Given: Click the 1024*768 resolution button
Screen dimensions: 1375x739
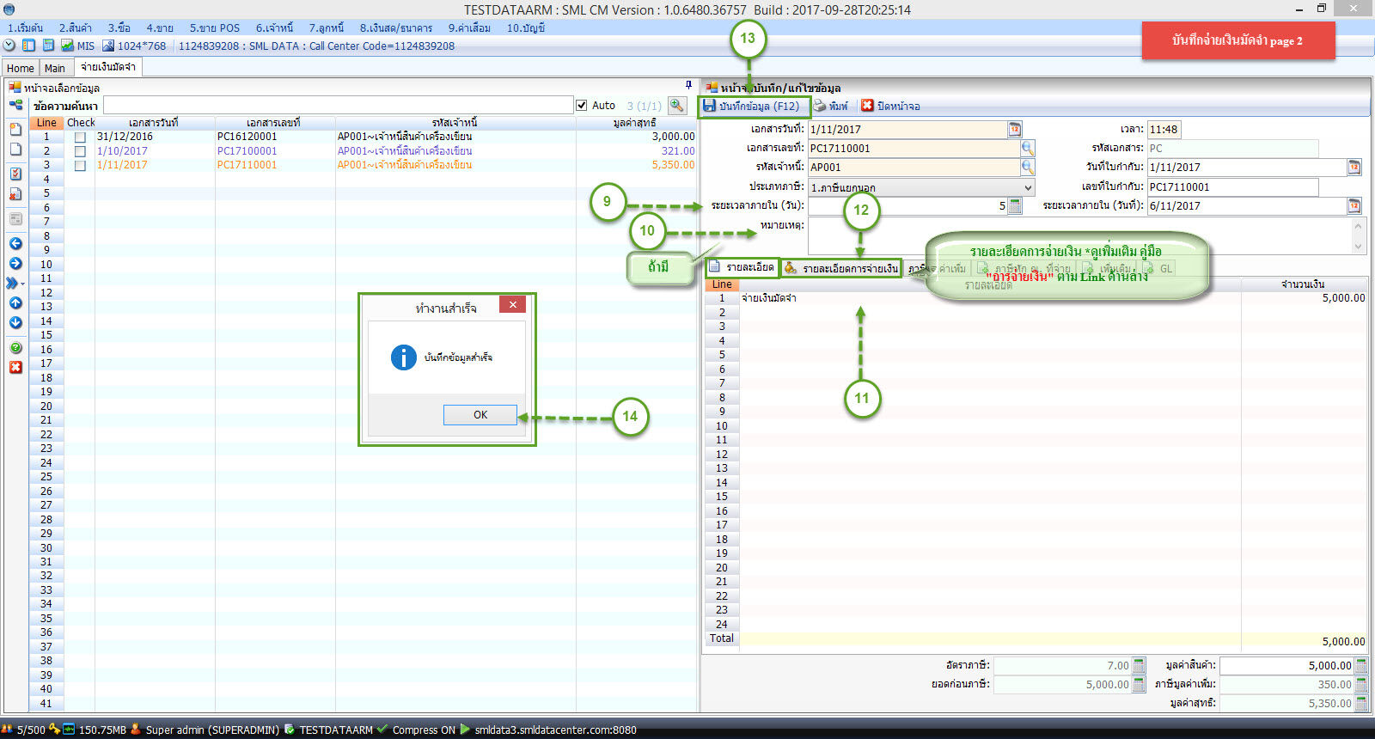Looking at the screenshot, I should [x=134, y=46].
